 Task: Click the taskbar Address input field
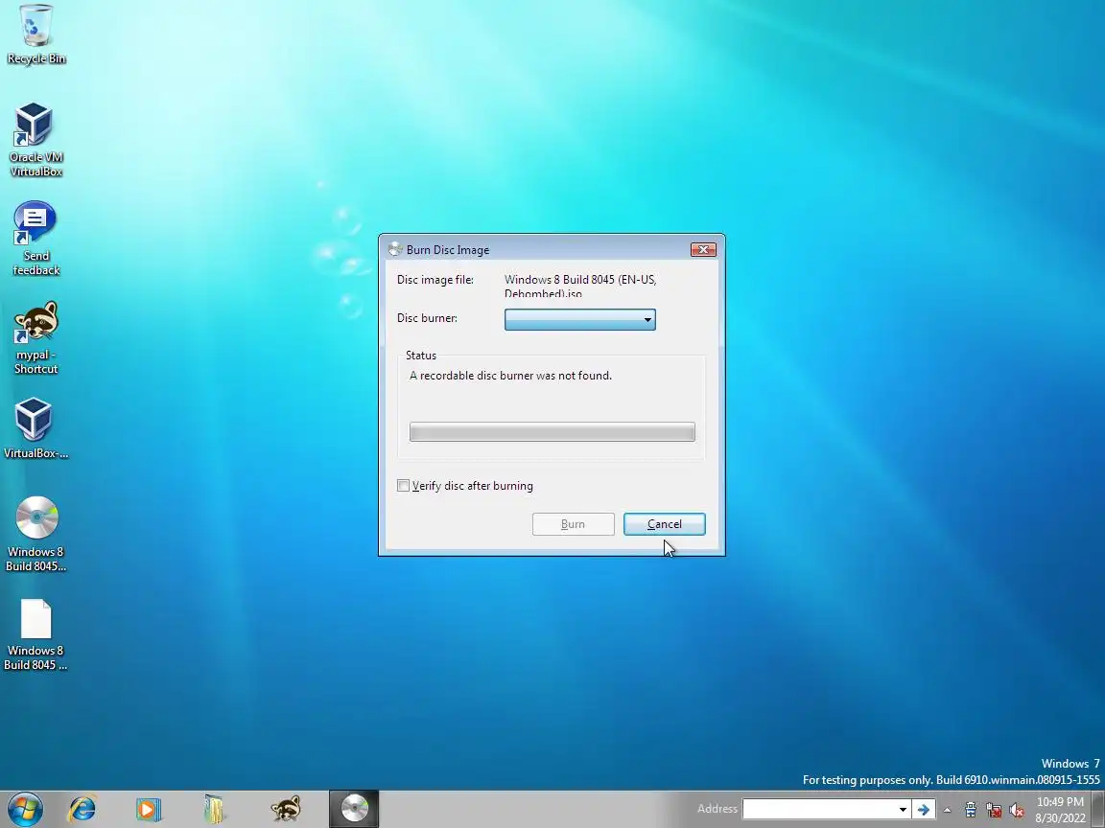click(x=818, y=810)
